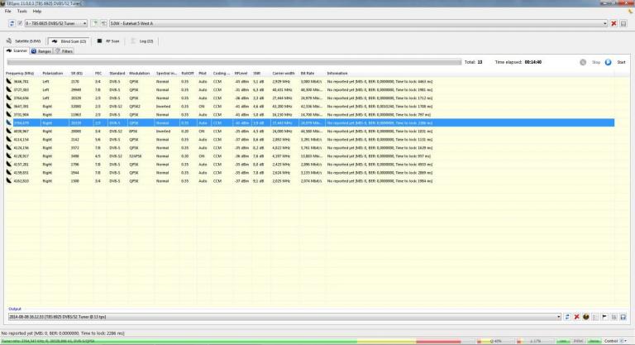Open the Tools menu
This screenshot has height=345, width=635.
coord(21,11)
